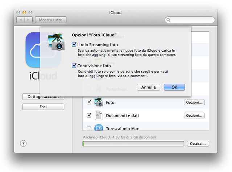
Task: Click Mostra tutte in the toolbar
Action: [50, 20]
